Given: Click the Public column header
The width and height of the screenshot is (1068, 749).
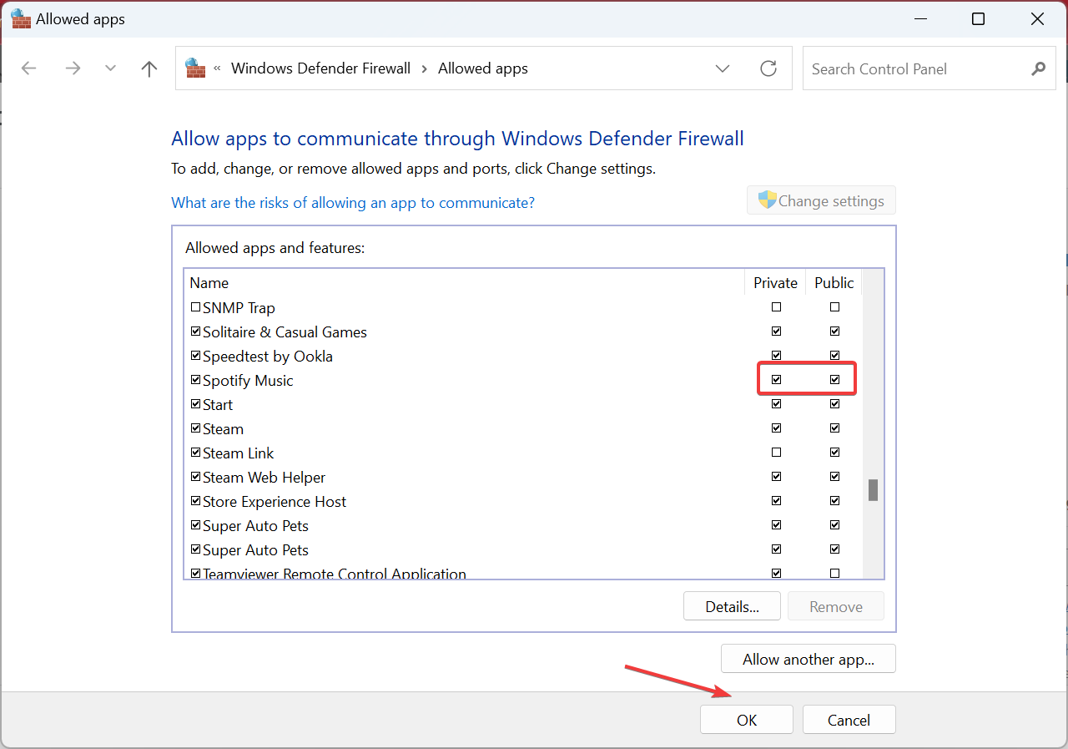Looking at the screenshot, I should 834,283.
